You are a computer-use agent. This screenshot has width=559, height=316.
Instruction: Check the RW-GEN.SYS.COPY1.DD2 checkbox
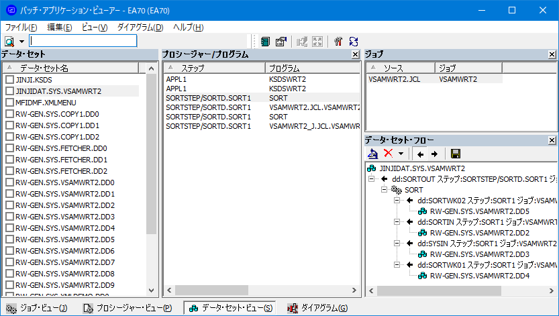pos(9,137)
